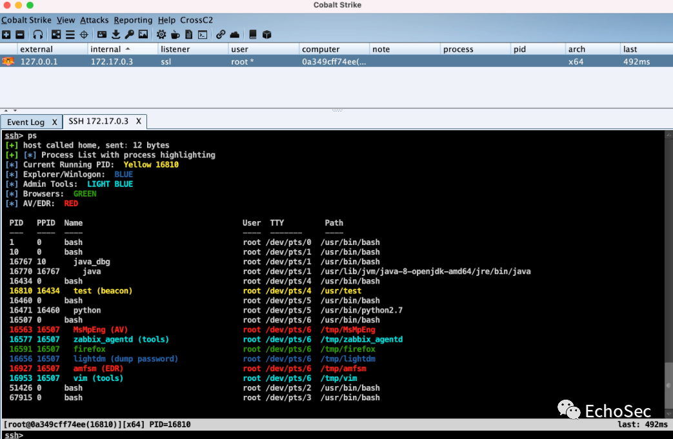Switch to session table view icon
This screenshot has height=439, width=673.
click(70, 35)
